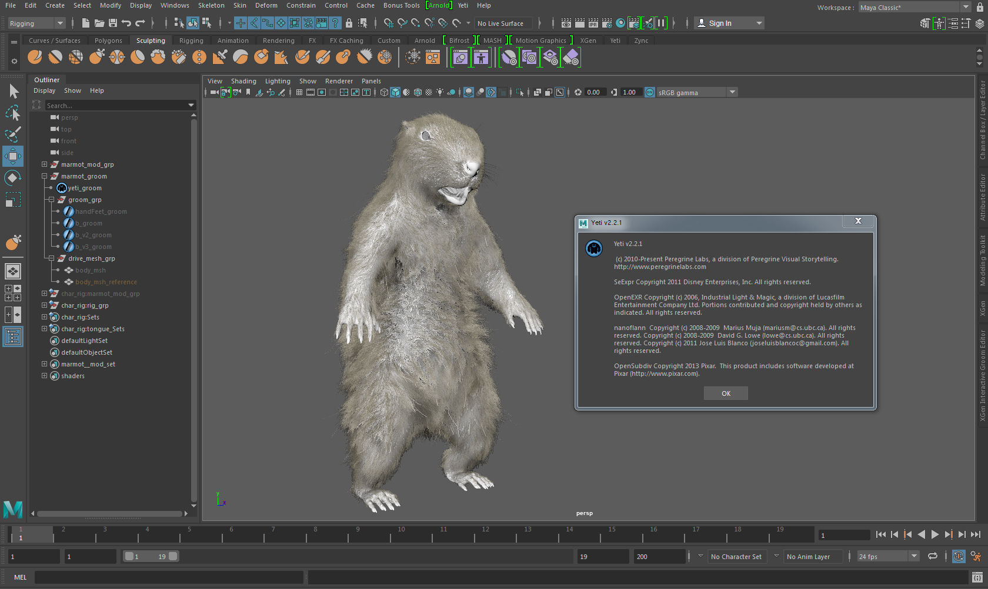The image size is (988, 589).
Task: Undo the last action from the toolbar
Action: [126, 23]
